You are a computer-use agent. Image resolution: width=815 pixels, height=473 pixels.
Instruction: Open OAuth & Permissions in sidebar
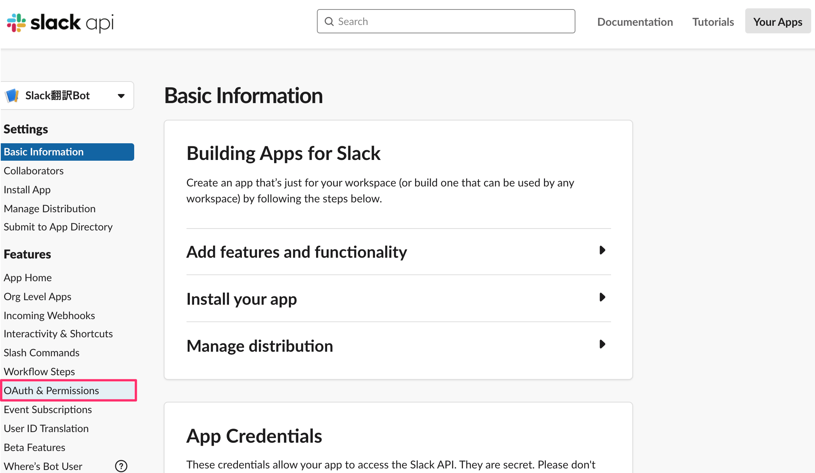[51, 390]
